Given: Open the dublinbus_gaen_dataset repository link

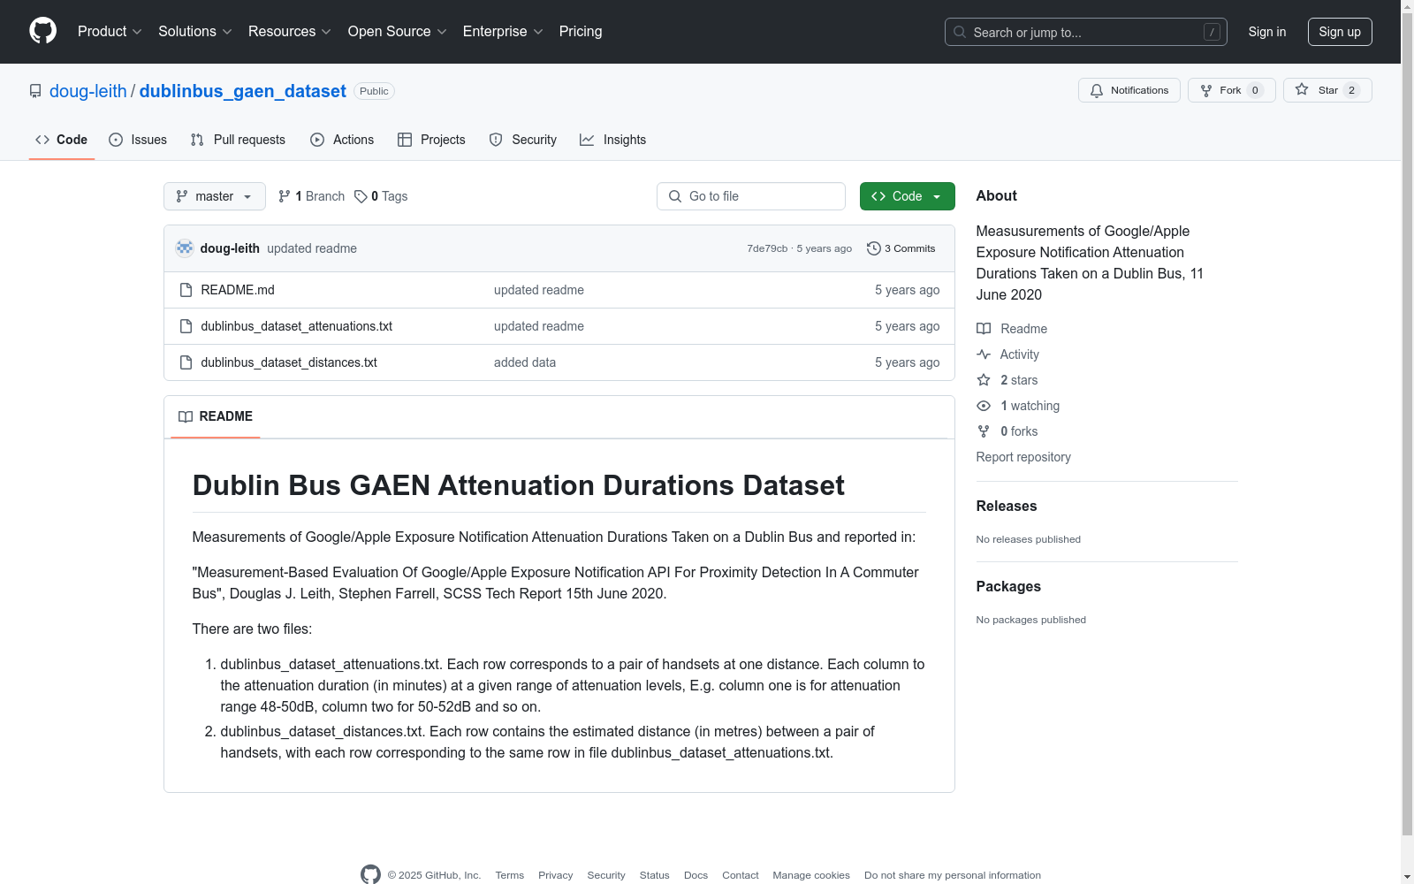Looking at the screenshot, I should (243, 91).
